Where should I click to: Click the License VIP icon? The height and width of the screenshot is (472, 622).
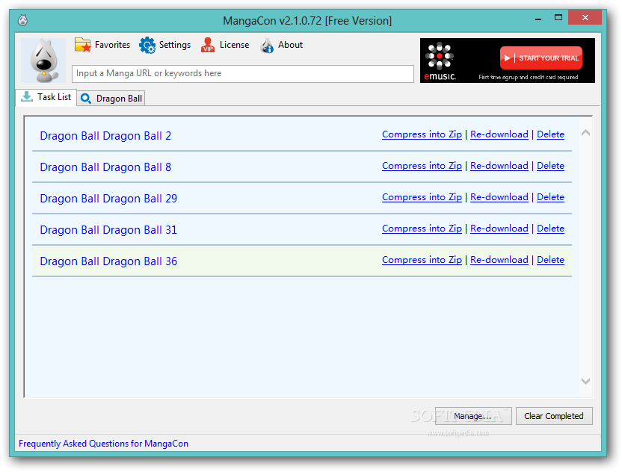(208, 45)
